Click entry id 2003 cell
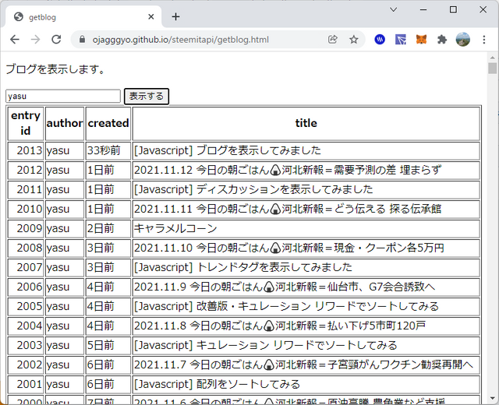Screen dimensions: 499x405 [x=26, y=345]
